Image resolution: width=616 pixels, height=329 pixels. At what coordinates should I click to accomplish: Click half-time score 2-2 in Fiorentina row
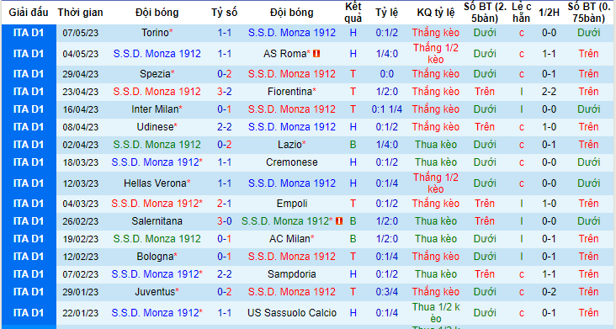point(549,92)
